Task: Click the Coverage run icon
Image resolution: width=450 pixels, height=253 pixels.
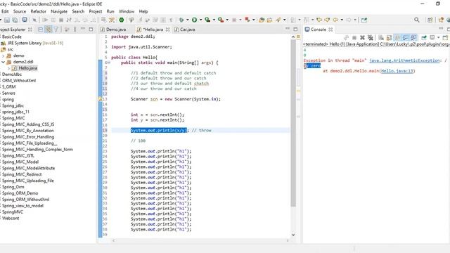Action: [207, 20]
